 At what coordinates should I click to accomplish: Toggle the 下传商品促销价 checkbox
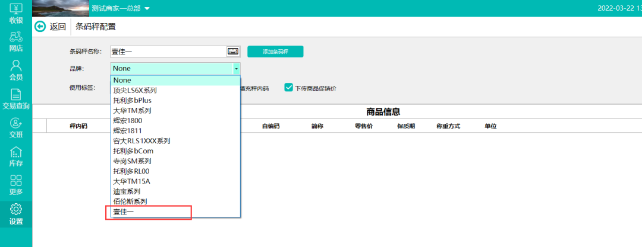coord(289,88)
